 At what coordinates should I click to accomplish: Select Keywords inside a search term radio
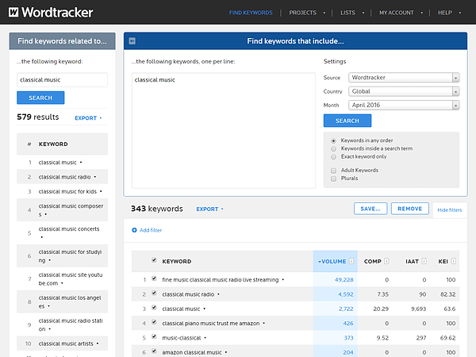coord(334,149)
